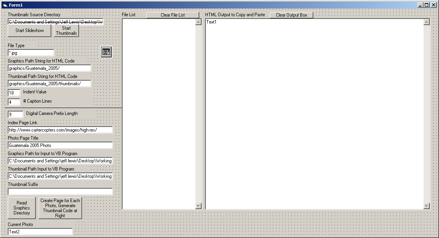Click the 'Digital Camera Prefix Length' label
The image size is (439, 238).
(52, 113)
